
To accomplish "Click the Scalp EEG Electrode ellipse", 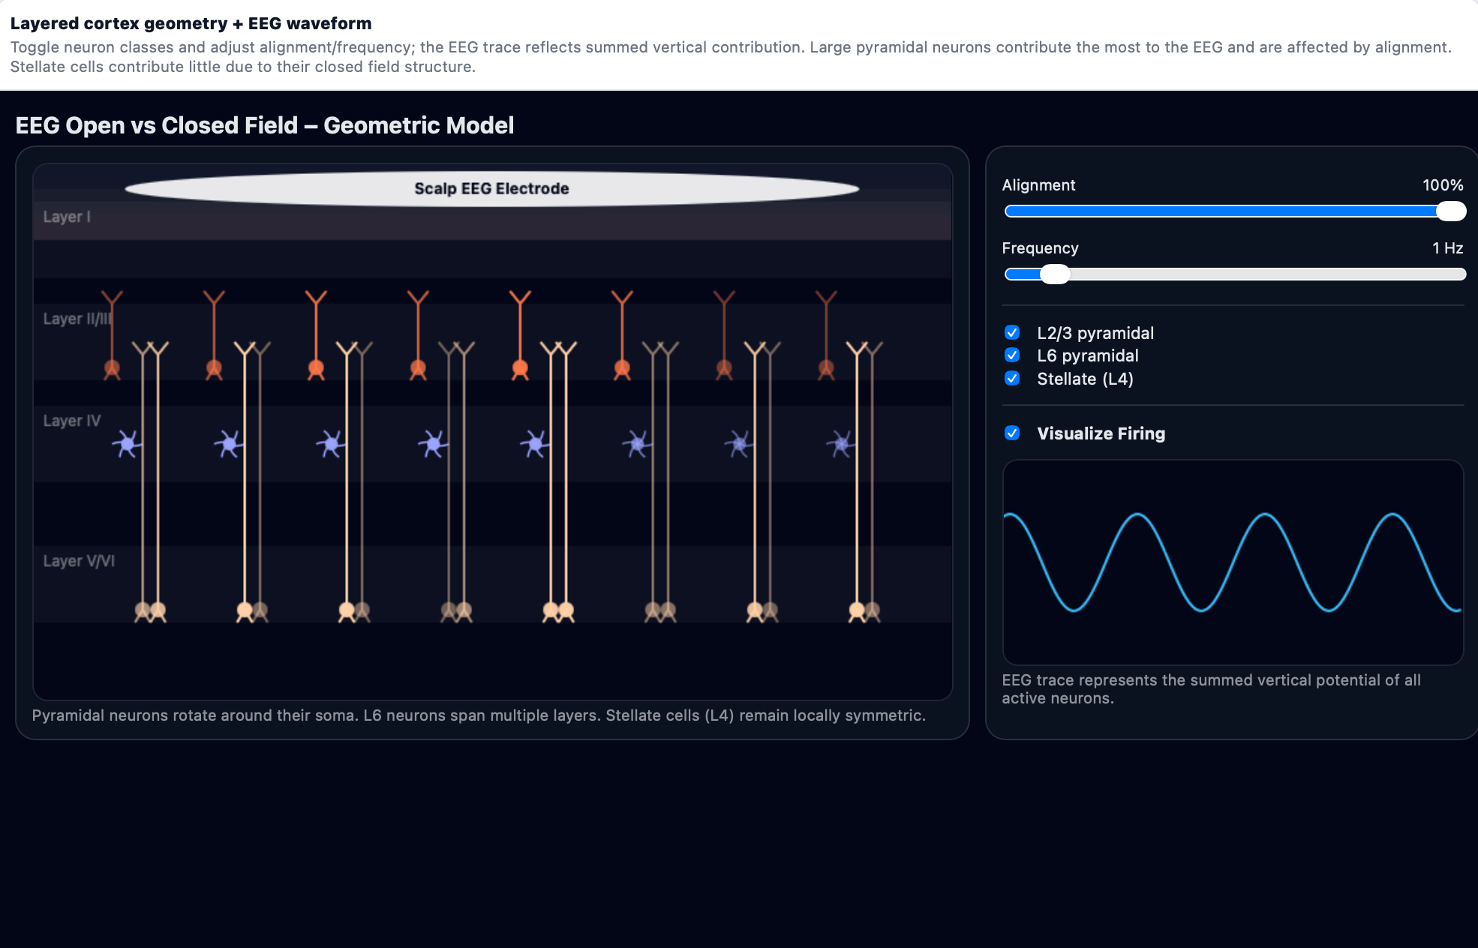I will [x=491, y=189].
